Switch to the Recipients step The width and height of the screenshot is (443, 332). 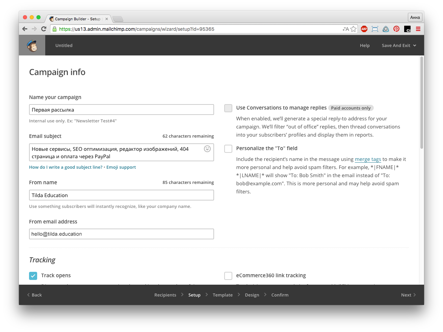click(165, 295)
